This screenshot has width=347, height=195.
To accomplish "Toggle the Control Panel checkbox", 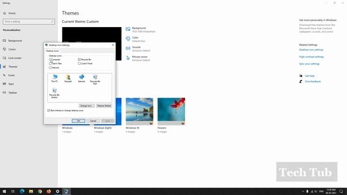I will coord(79,63).
